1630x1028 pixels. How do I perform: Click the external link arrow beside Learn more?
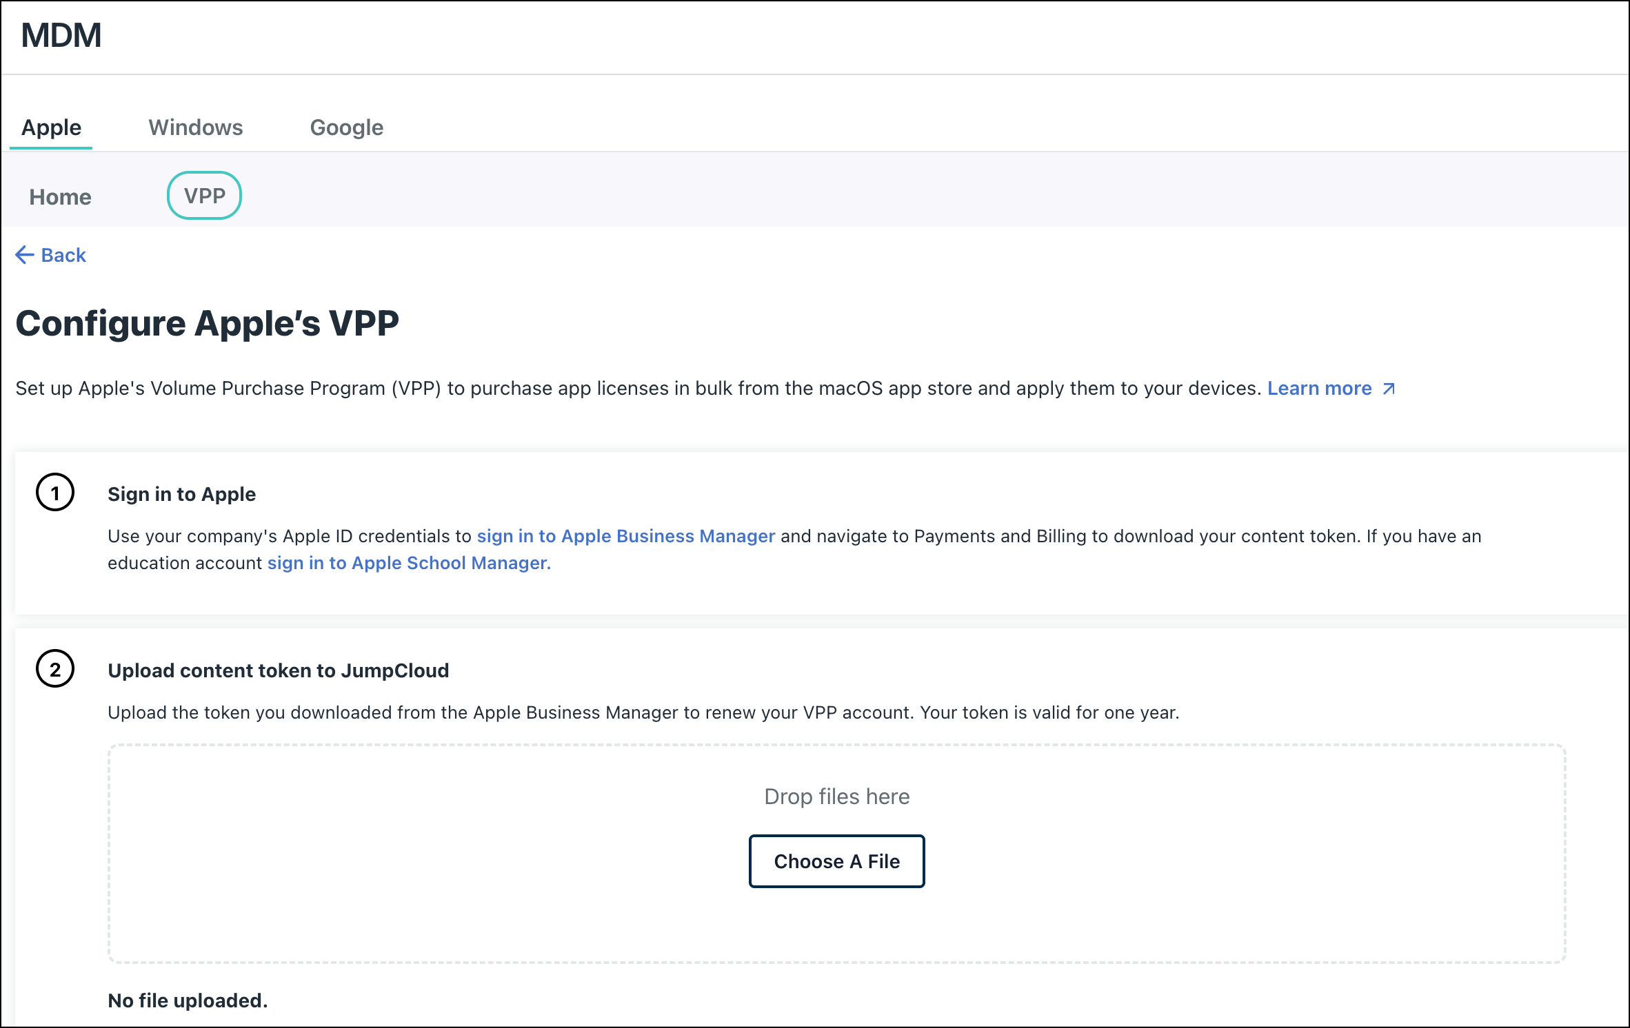pyautogui.click(x=1387, y=388)
